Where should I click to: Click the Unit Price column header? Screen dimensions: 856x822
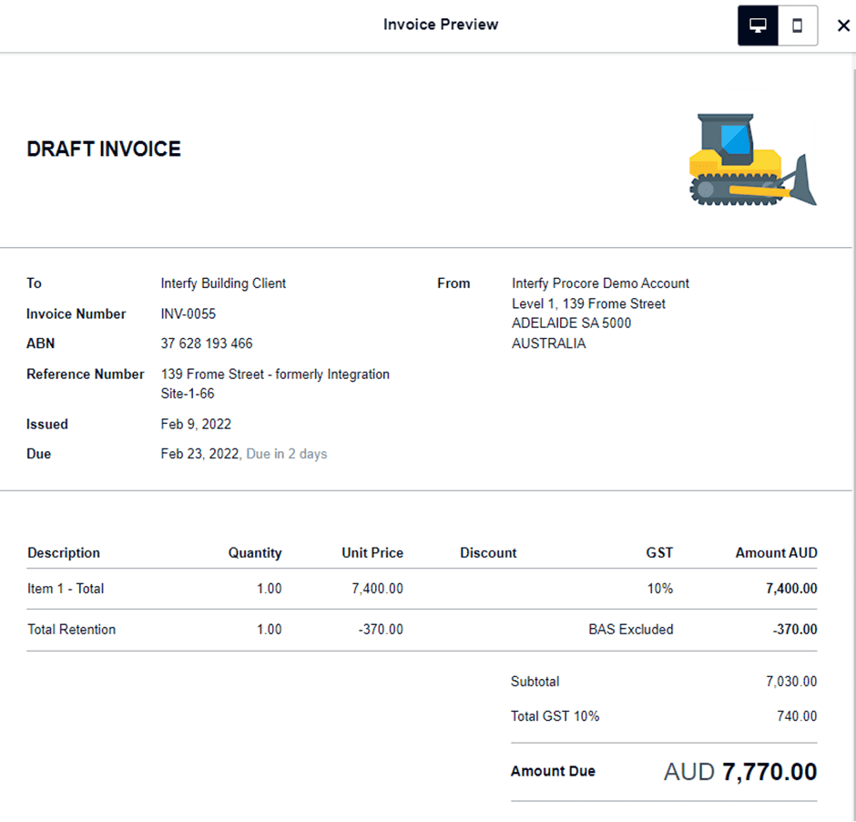(372, 553)
